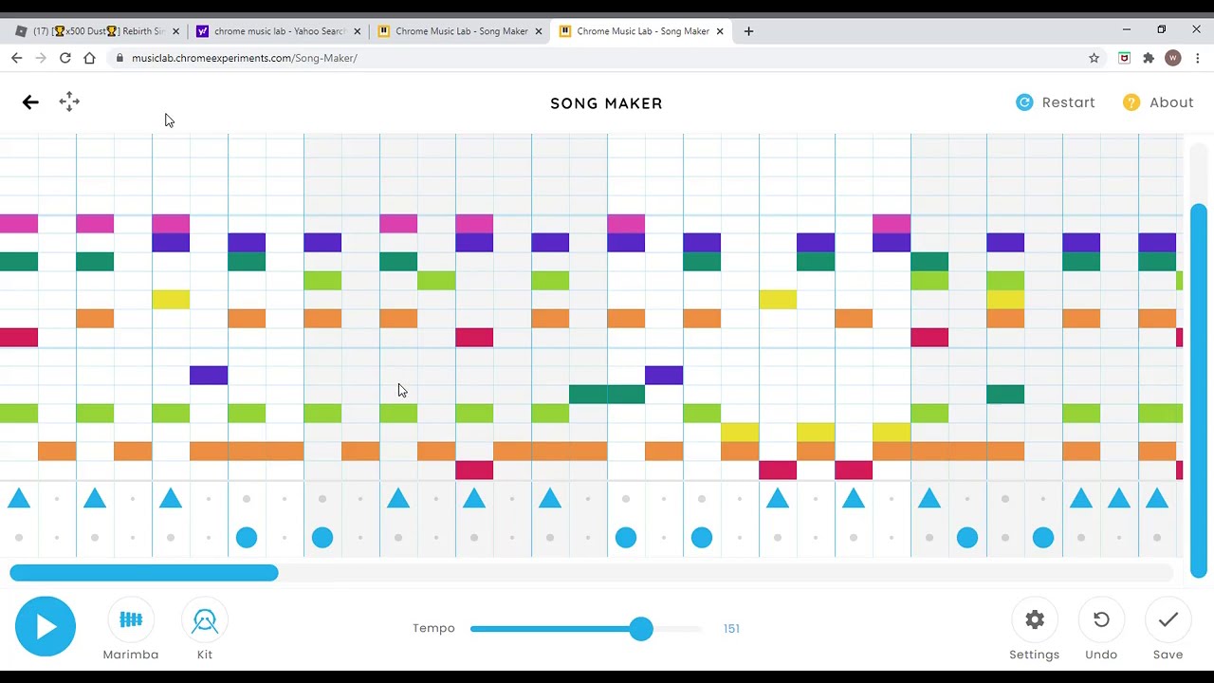Bookmark this page with star

click(x=1094, y=58)
